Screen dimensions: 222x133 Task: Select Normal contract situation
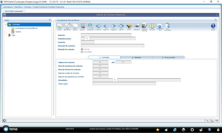(x=82, y=49)
